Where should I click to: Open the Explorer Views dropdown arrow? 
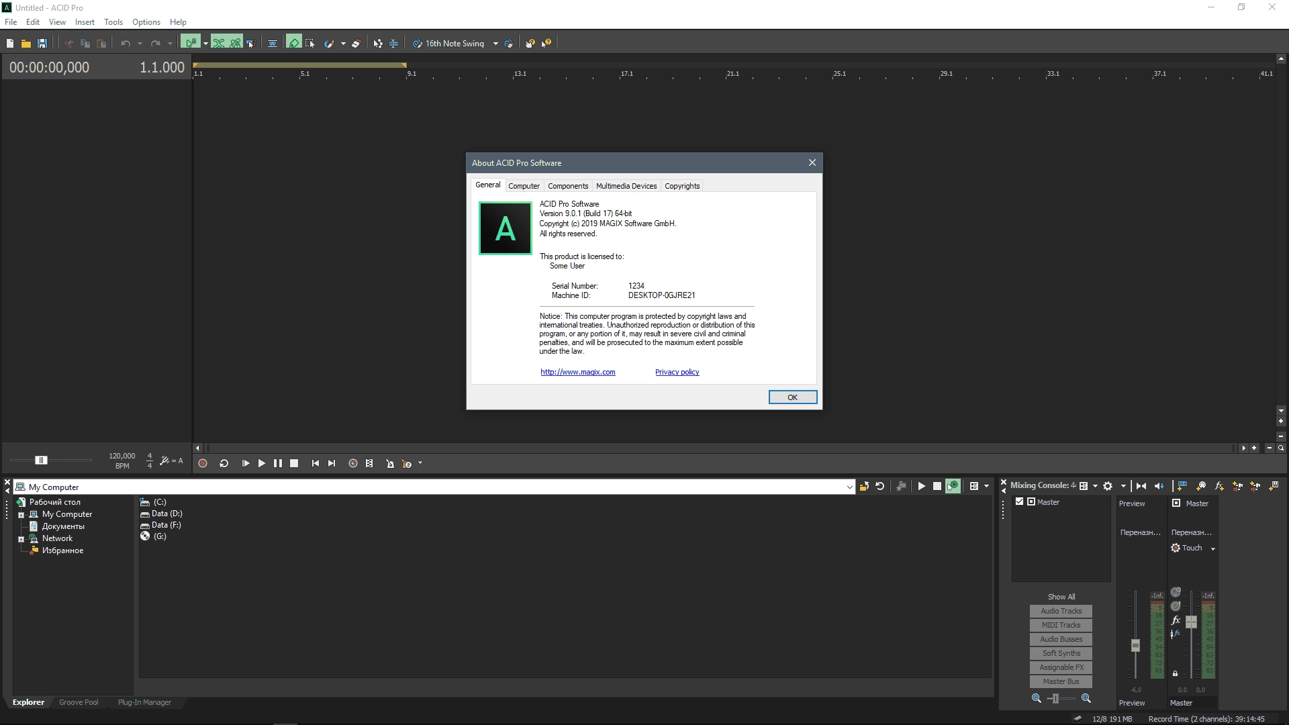tap(986, 487)
